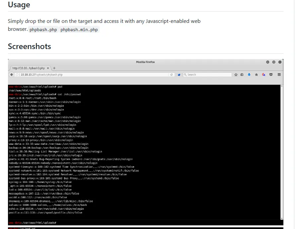Click the search magnifier icon
Viewport: 296px width, 229px height.
point(185,75)
